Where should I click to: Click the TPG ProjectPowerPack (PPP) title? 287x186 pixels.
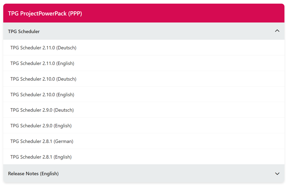45,14
